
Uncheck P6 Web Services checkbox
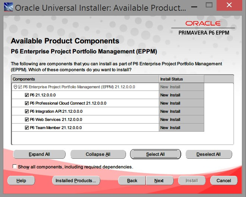pos(27,119)
